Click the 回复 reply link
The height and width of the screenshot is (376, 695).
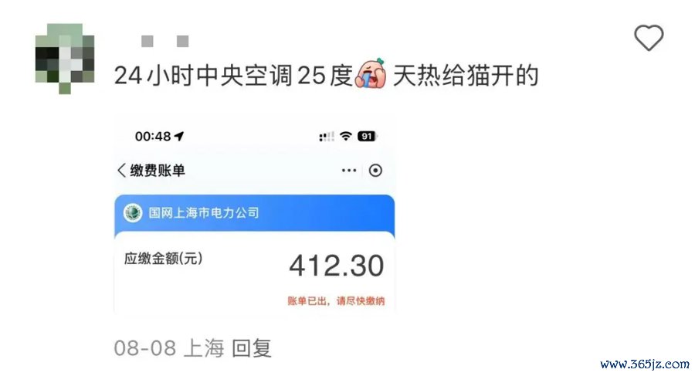click(x=251, y=348)
